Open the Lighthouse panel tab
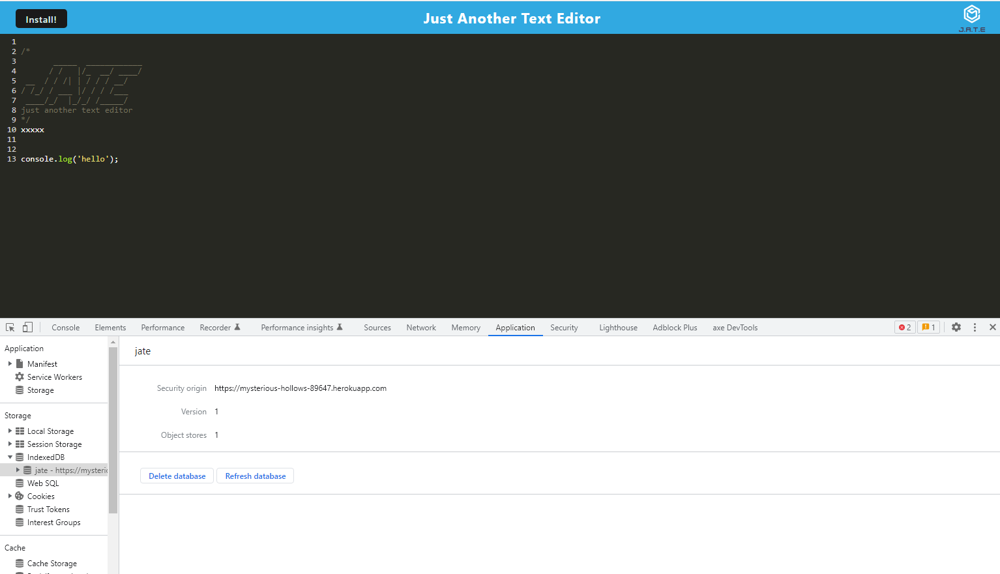This screenshot has height=574, width=1000. 617,327
